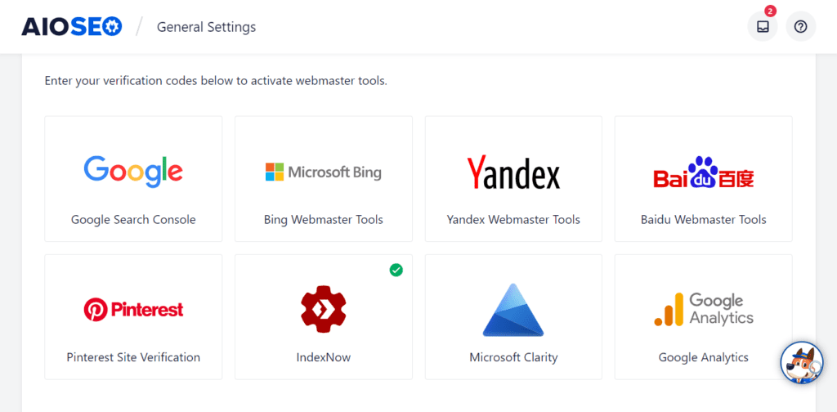Open the notifications inbox icon

[763, 27]
